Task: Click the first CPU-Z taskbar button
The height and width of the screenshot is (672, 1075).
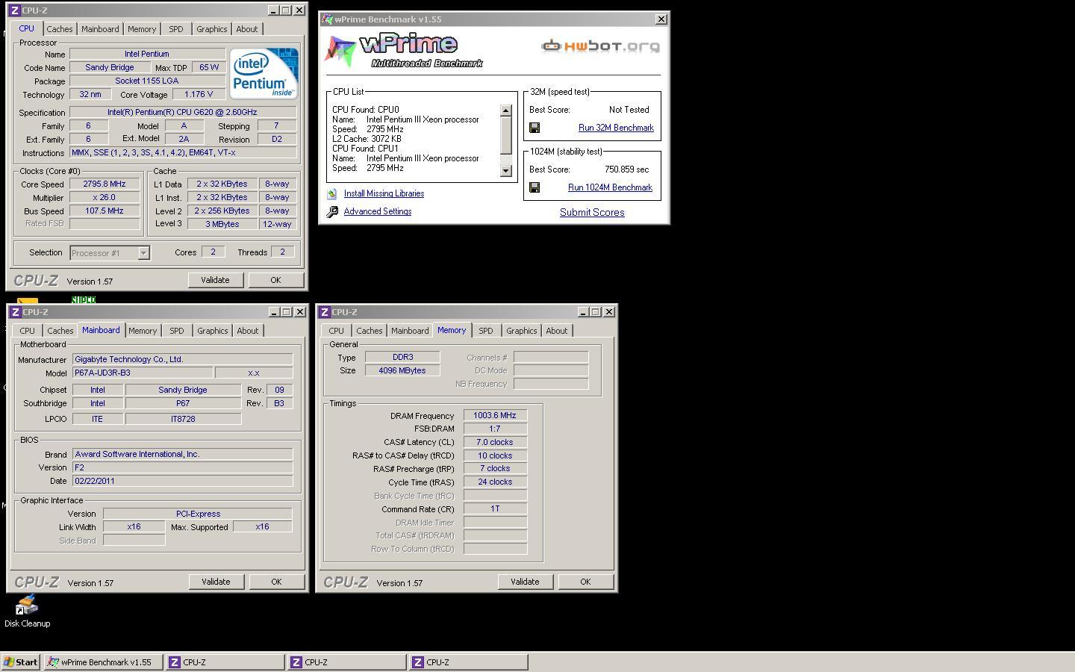Action: (225, 662)
